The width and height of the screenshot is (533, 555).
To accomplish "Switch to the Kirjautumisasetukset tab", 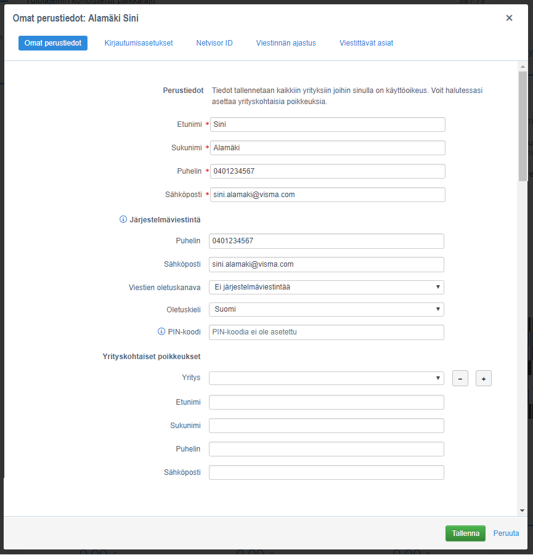I will pos(139,43).
